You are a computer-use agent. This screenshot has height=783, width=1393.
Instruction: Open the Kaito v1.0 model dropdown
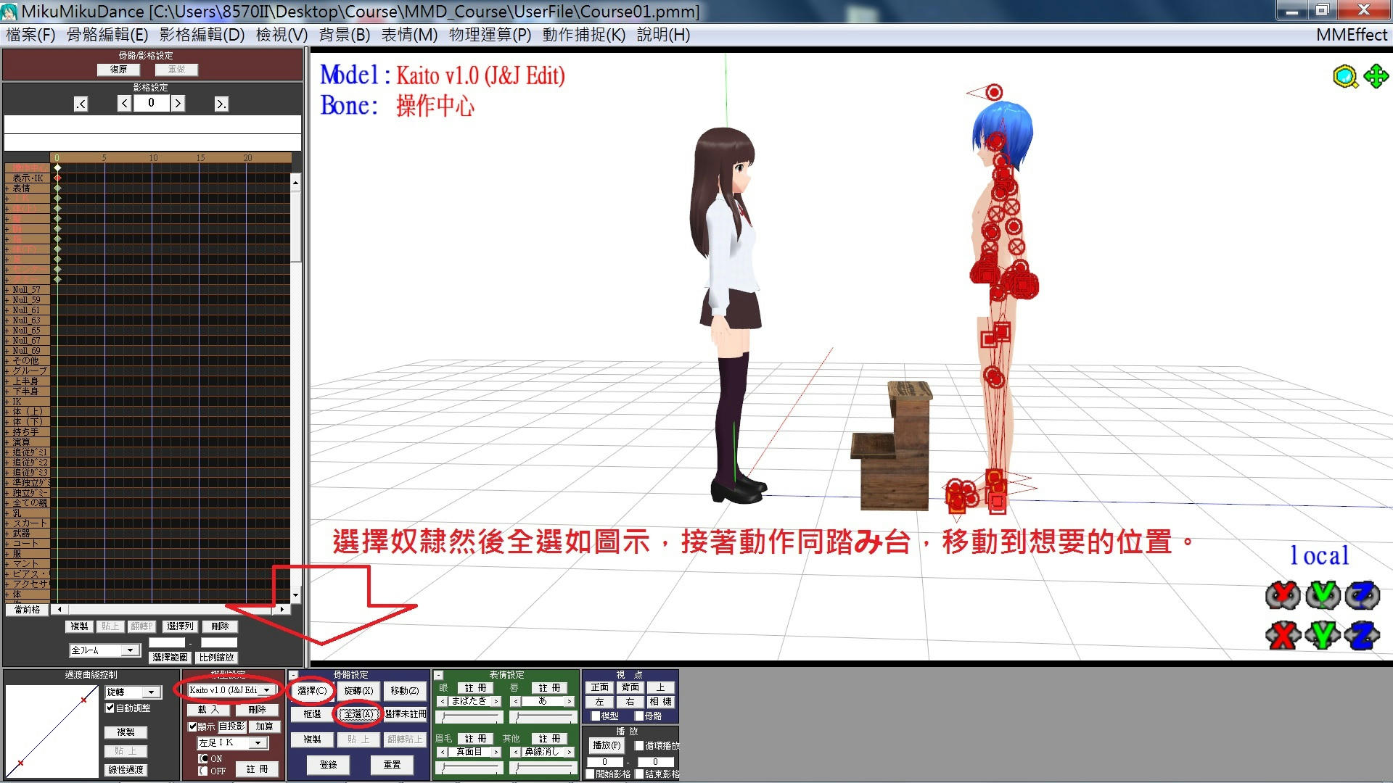[267, 690]
